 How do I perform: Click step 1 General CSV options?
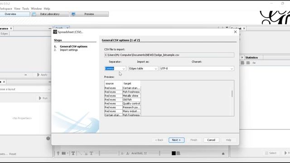tap(73, 46)
